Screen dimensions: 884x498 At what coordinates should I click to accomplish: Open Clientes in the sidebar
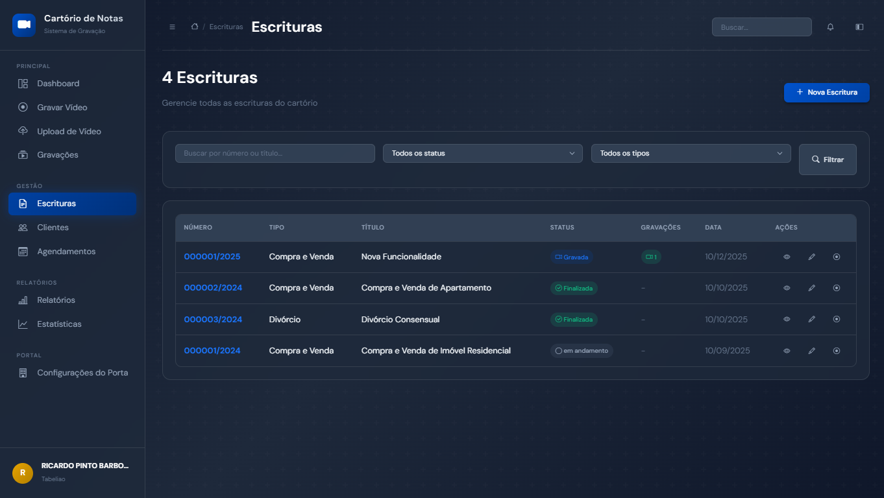click(72, 228)
